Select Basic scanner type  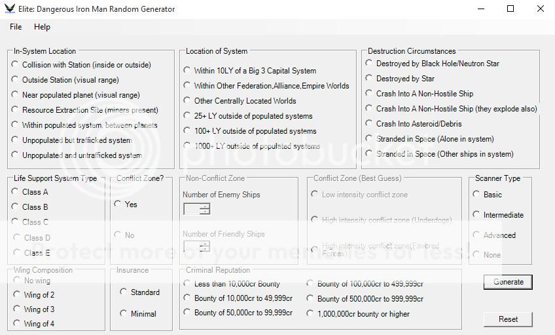point(488,194)
